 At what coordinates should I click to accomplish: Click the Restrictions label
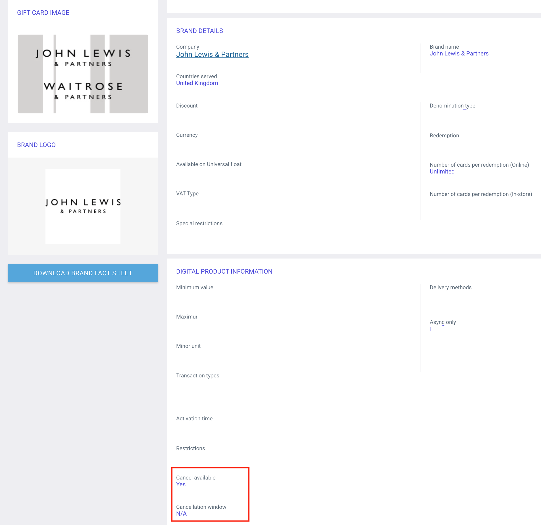(x=190, y=448)
